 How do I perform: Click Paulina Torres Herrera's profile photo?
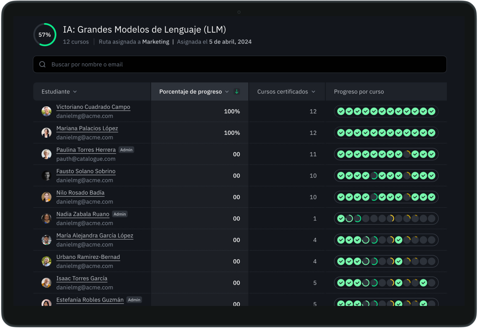(x=46, y=154)
